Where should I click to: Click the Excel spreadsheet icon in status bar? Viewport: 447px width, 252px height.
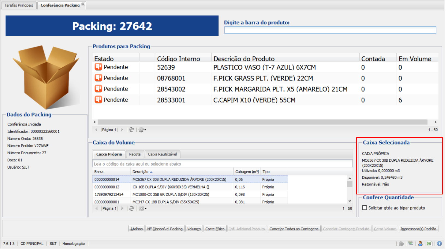tap(429, 244)
